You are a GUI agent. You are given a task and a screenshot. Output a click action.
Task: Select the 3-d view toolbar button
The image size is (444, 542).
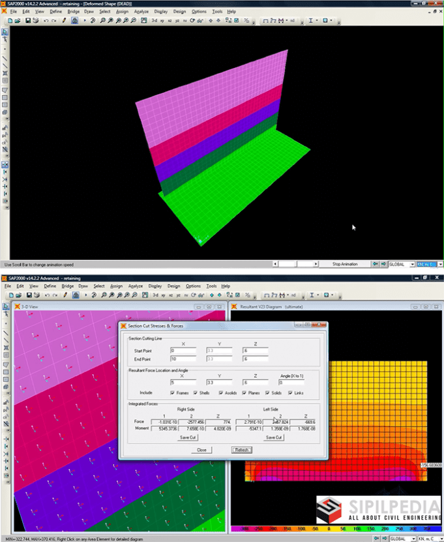(154, 21)
